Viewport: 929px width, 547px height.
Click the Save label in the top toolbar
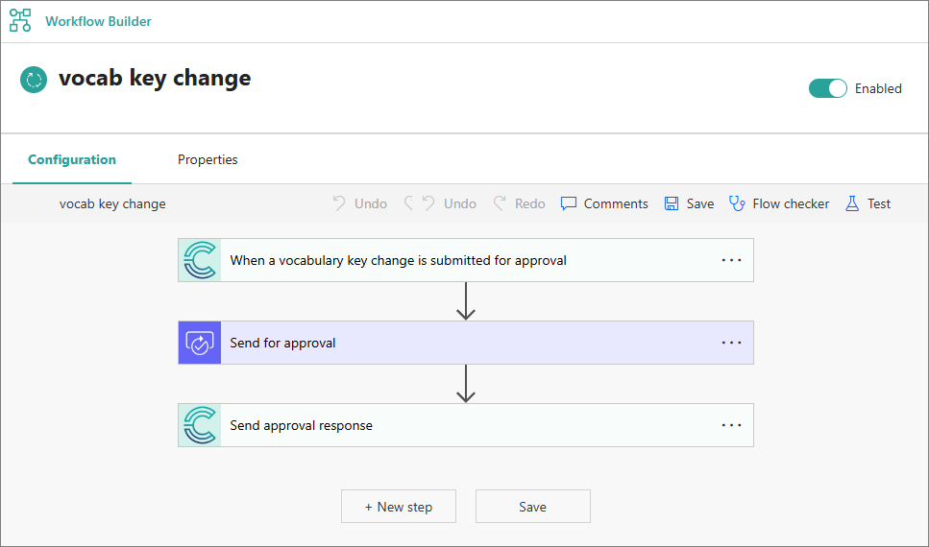[x=699, y=203]
